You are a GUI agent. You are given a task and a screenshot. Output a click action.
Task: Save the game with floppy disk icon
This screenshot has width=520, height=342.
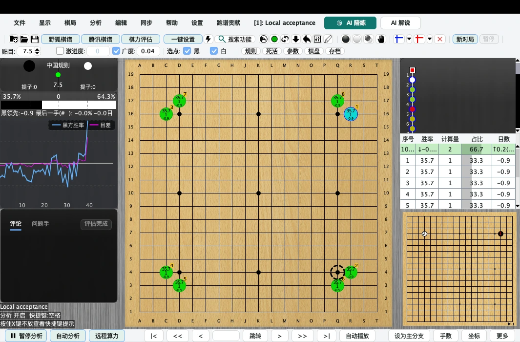coord(35,39)
